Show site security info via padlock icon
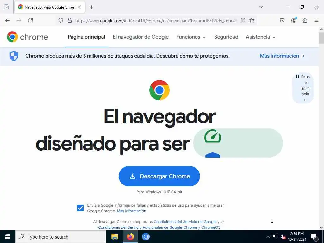Screen dimensions: 324x243 coord(70,20)
